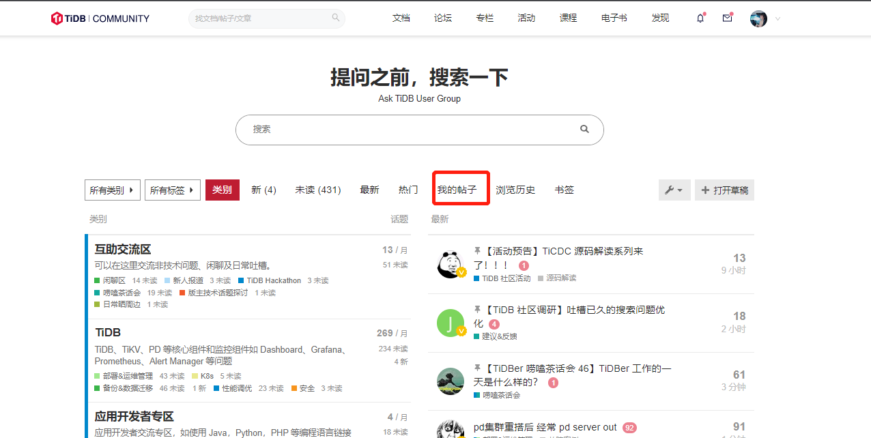Open the 部署&运维管理 subcategory
The image size is (871, 438).
(x=124, y=376)
